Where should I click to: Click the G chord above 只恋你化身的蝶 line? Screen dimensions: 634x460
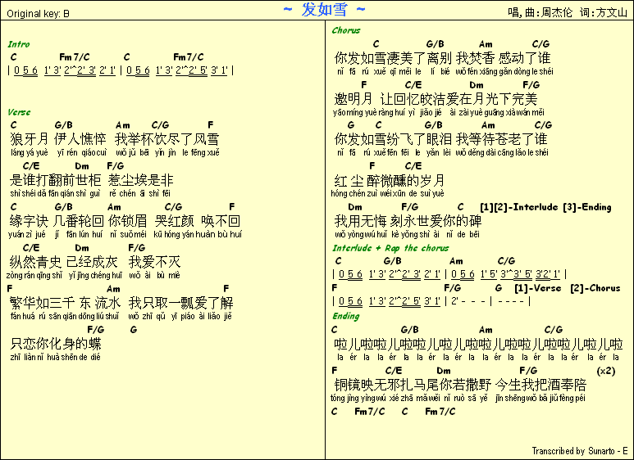[134, 330]
